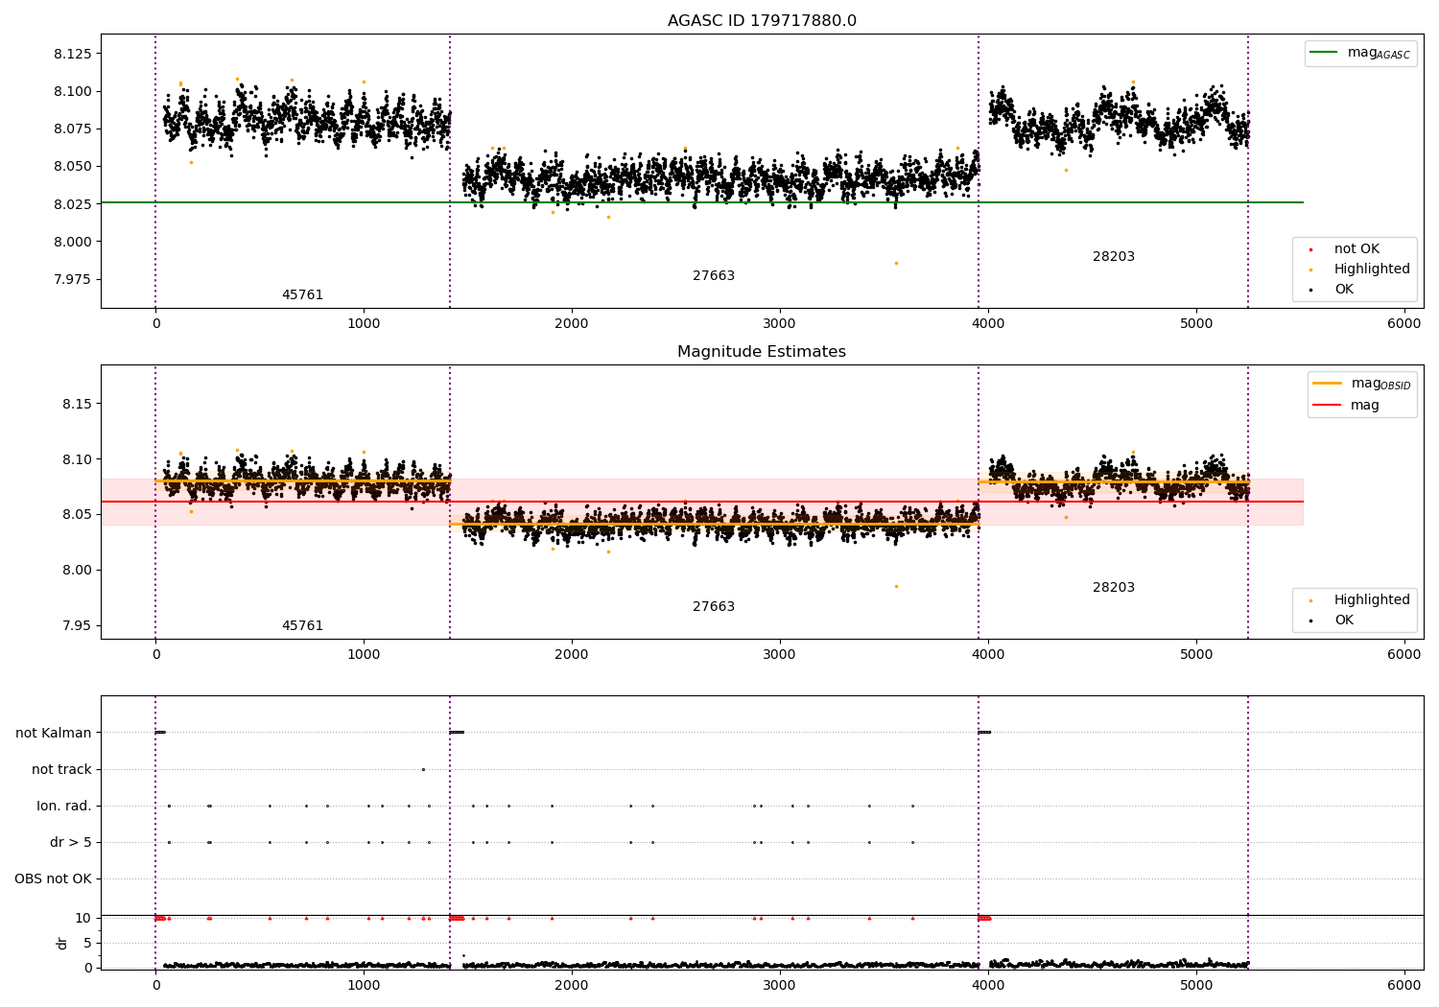Click obsid label 45761 in the top plot
The width and height of the screenshot is (1439, 1007).
point(302,295)
